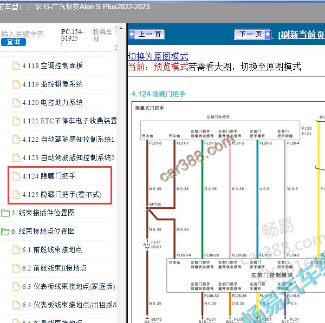This screenshot has width=325, height=323.
Task: Click document icon beside 6.4 entry
Action: coord(16,305)
